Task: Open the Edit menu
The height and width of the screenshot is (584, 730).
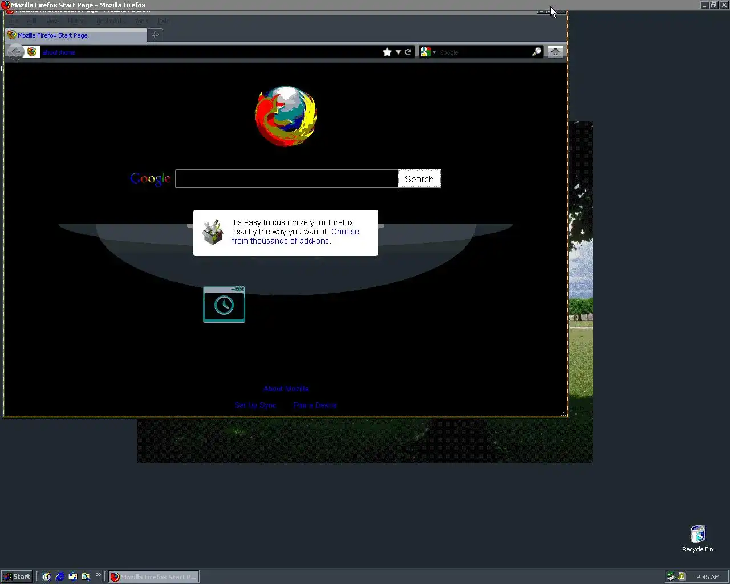Action: [x=31, y=21]
